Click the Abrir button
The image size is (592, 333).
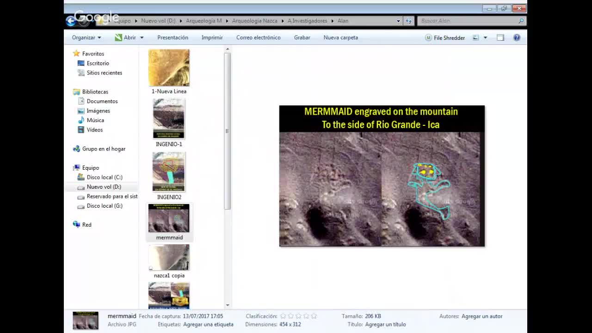125,37
